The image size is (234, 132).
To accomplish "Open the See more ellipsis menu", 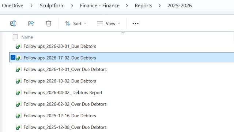I will [x=136, y=23].
